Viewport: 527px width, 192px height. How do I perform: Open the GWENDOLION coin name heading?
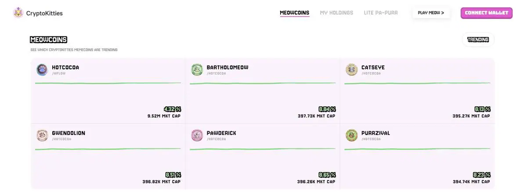69,133
